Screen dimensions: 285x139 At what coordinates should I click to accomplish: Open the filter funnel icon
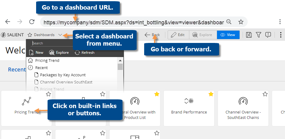click(259, 35)
